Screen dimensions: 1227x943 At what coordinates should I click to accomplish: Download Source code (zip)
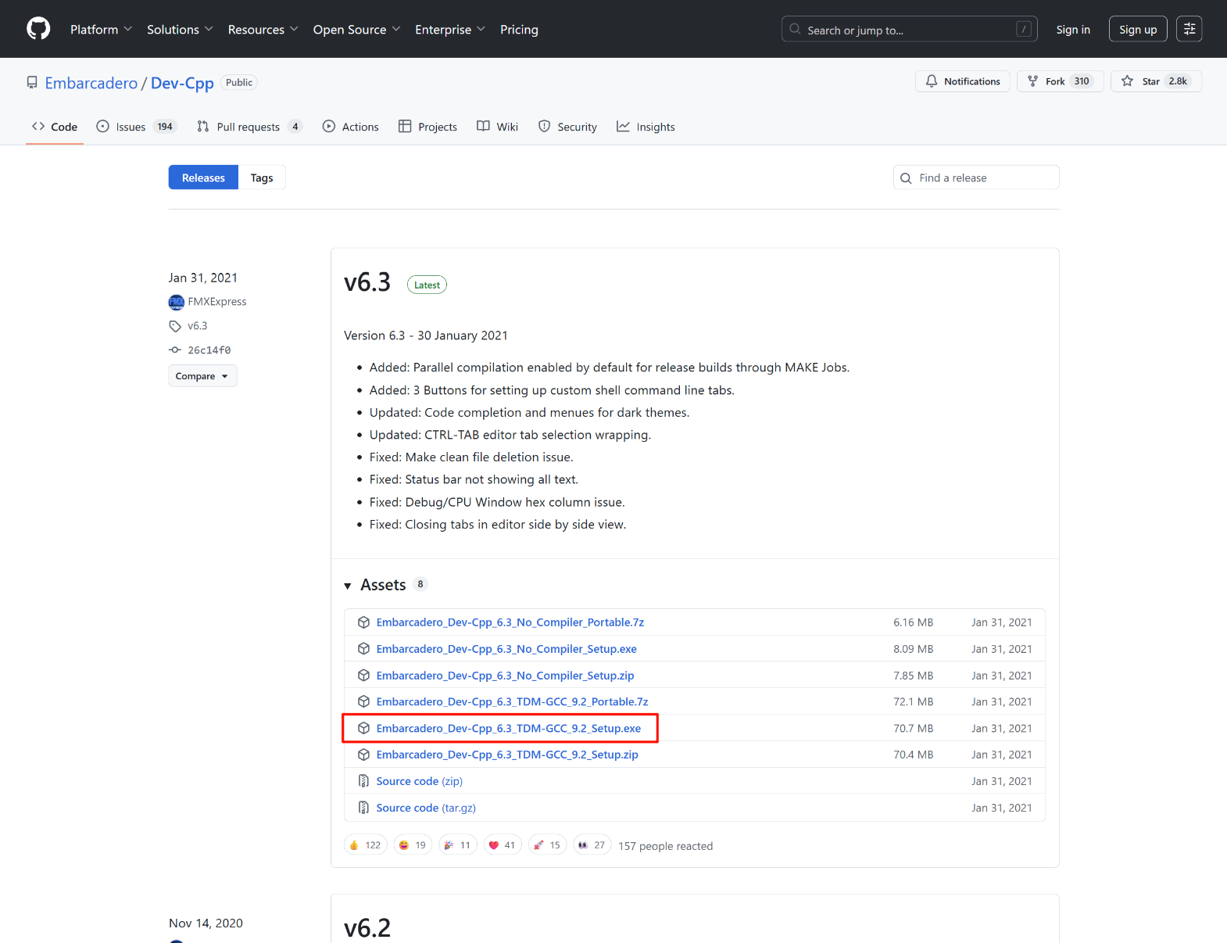420,781
